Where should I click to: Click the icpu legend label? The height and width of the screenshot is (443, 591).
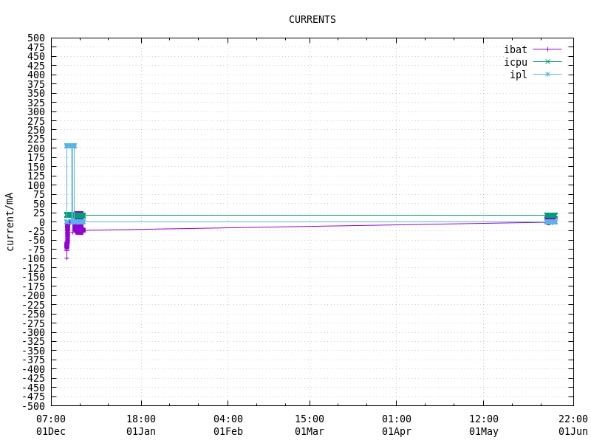[516, 62]
